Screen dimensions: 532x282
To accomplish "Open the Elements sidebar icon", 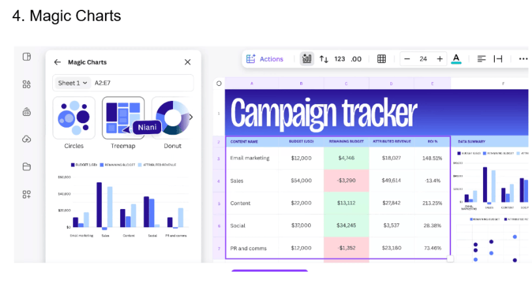I will tap(27, 84).
